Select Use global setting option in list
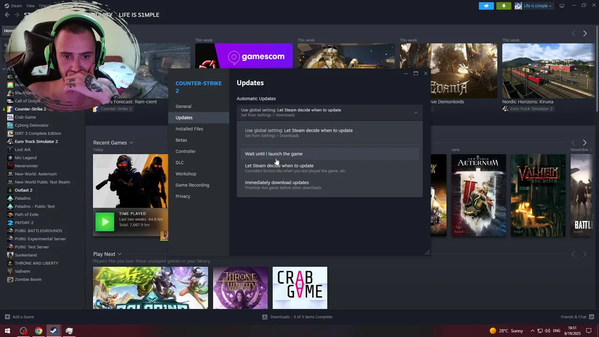599x337 pixels. 329,132
